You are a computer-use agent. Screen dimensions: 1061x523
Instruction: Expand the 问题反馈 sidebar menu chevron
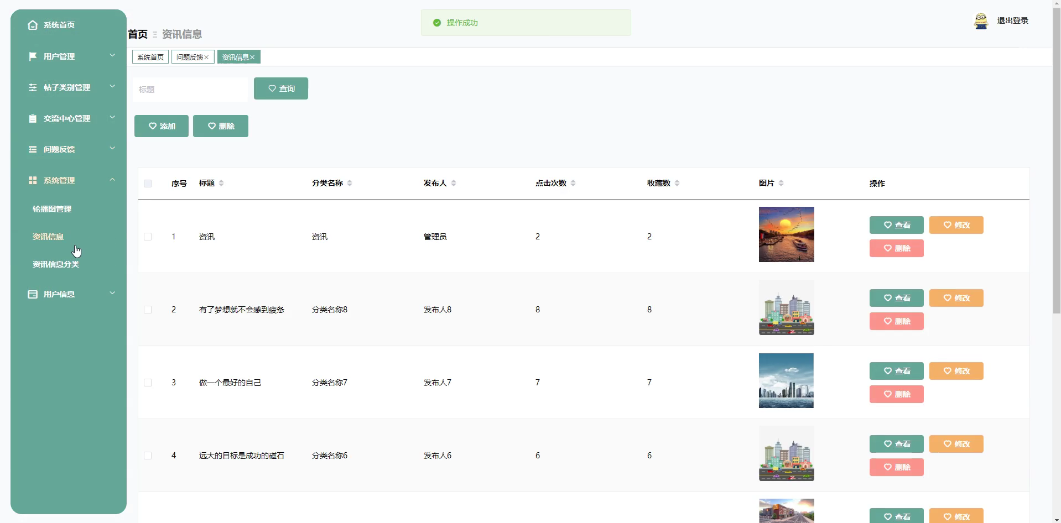pos(112,148)
